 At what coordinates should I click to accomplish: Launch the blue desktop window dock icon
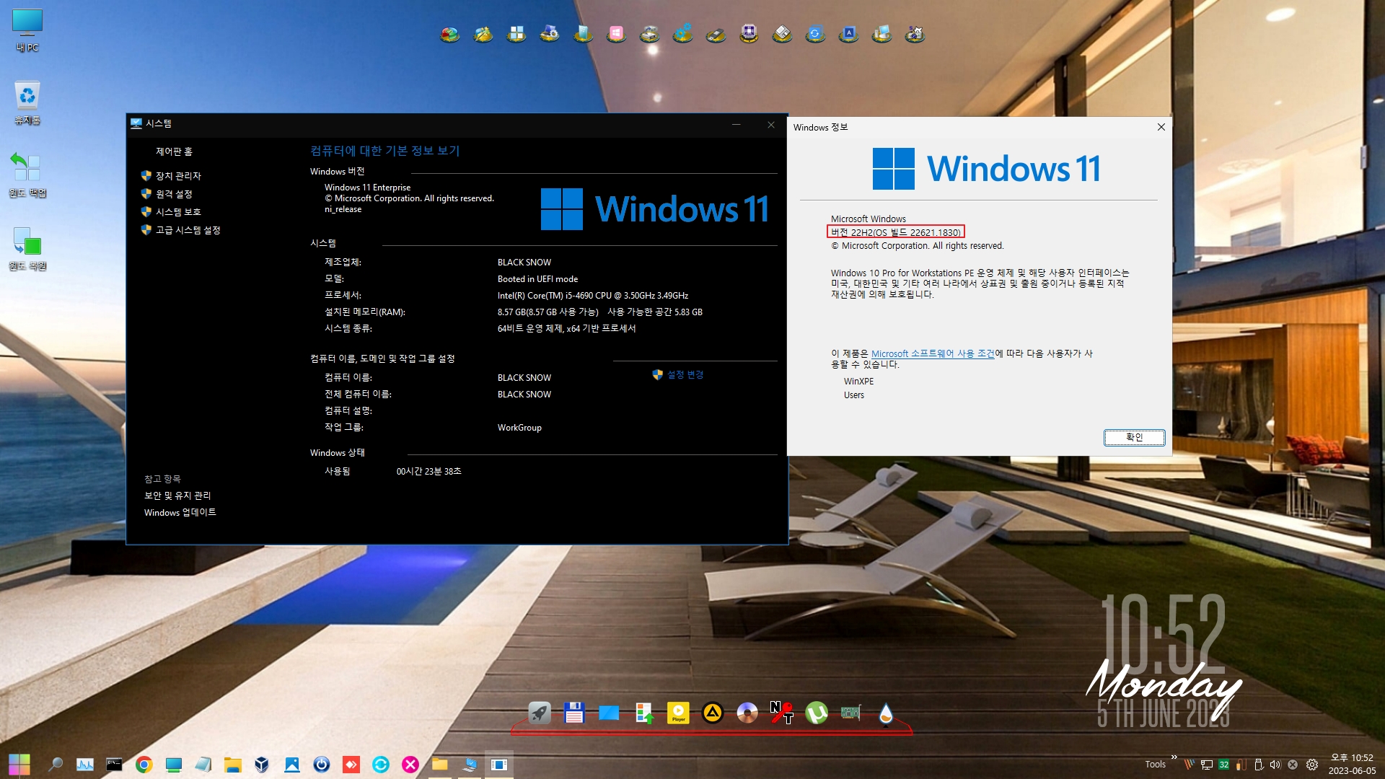(x=609, y=713)
